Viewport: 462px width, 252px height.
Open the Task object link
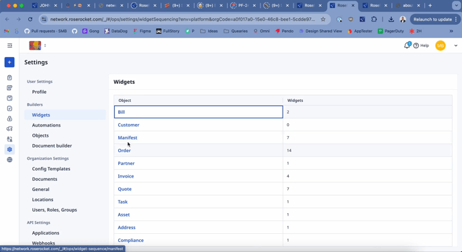coord(123,202)
